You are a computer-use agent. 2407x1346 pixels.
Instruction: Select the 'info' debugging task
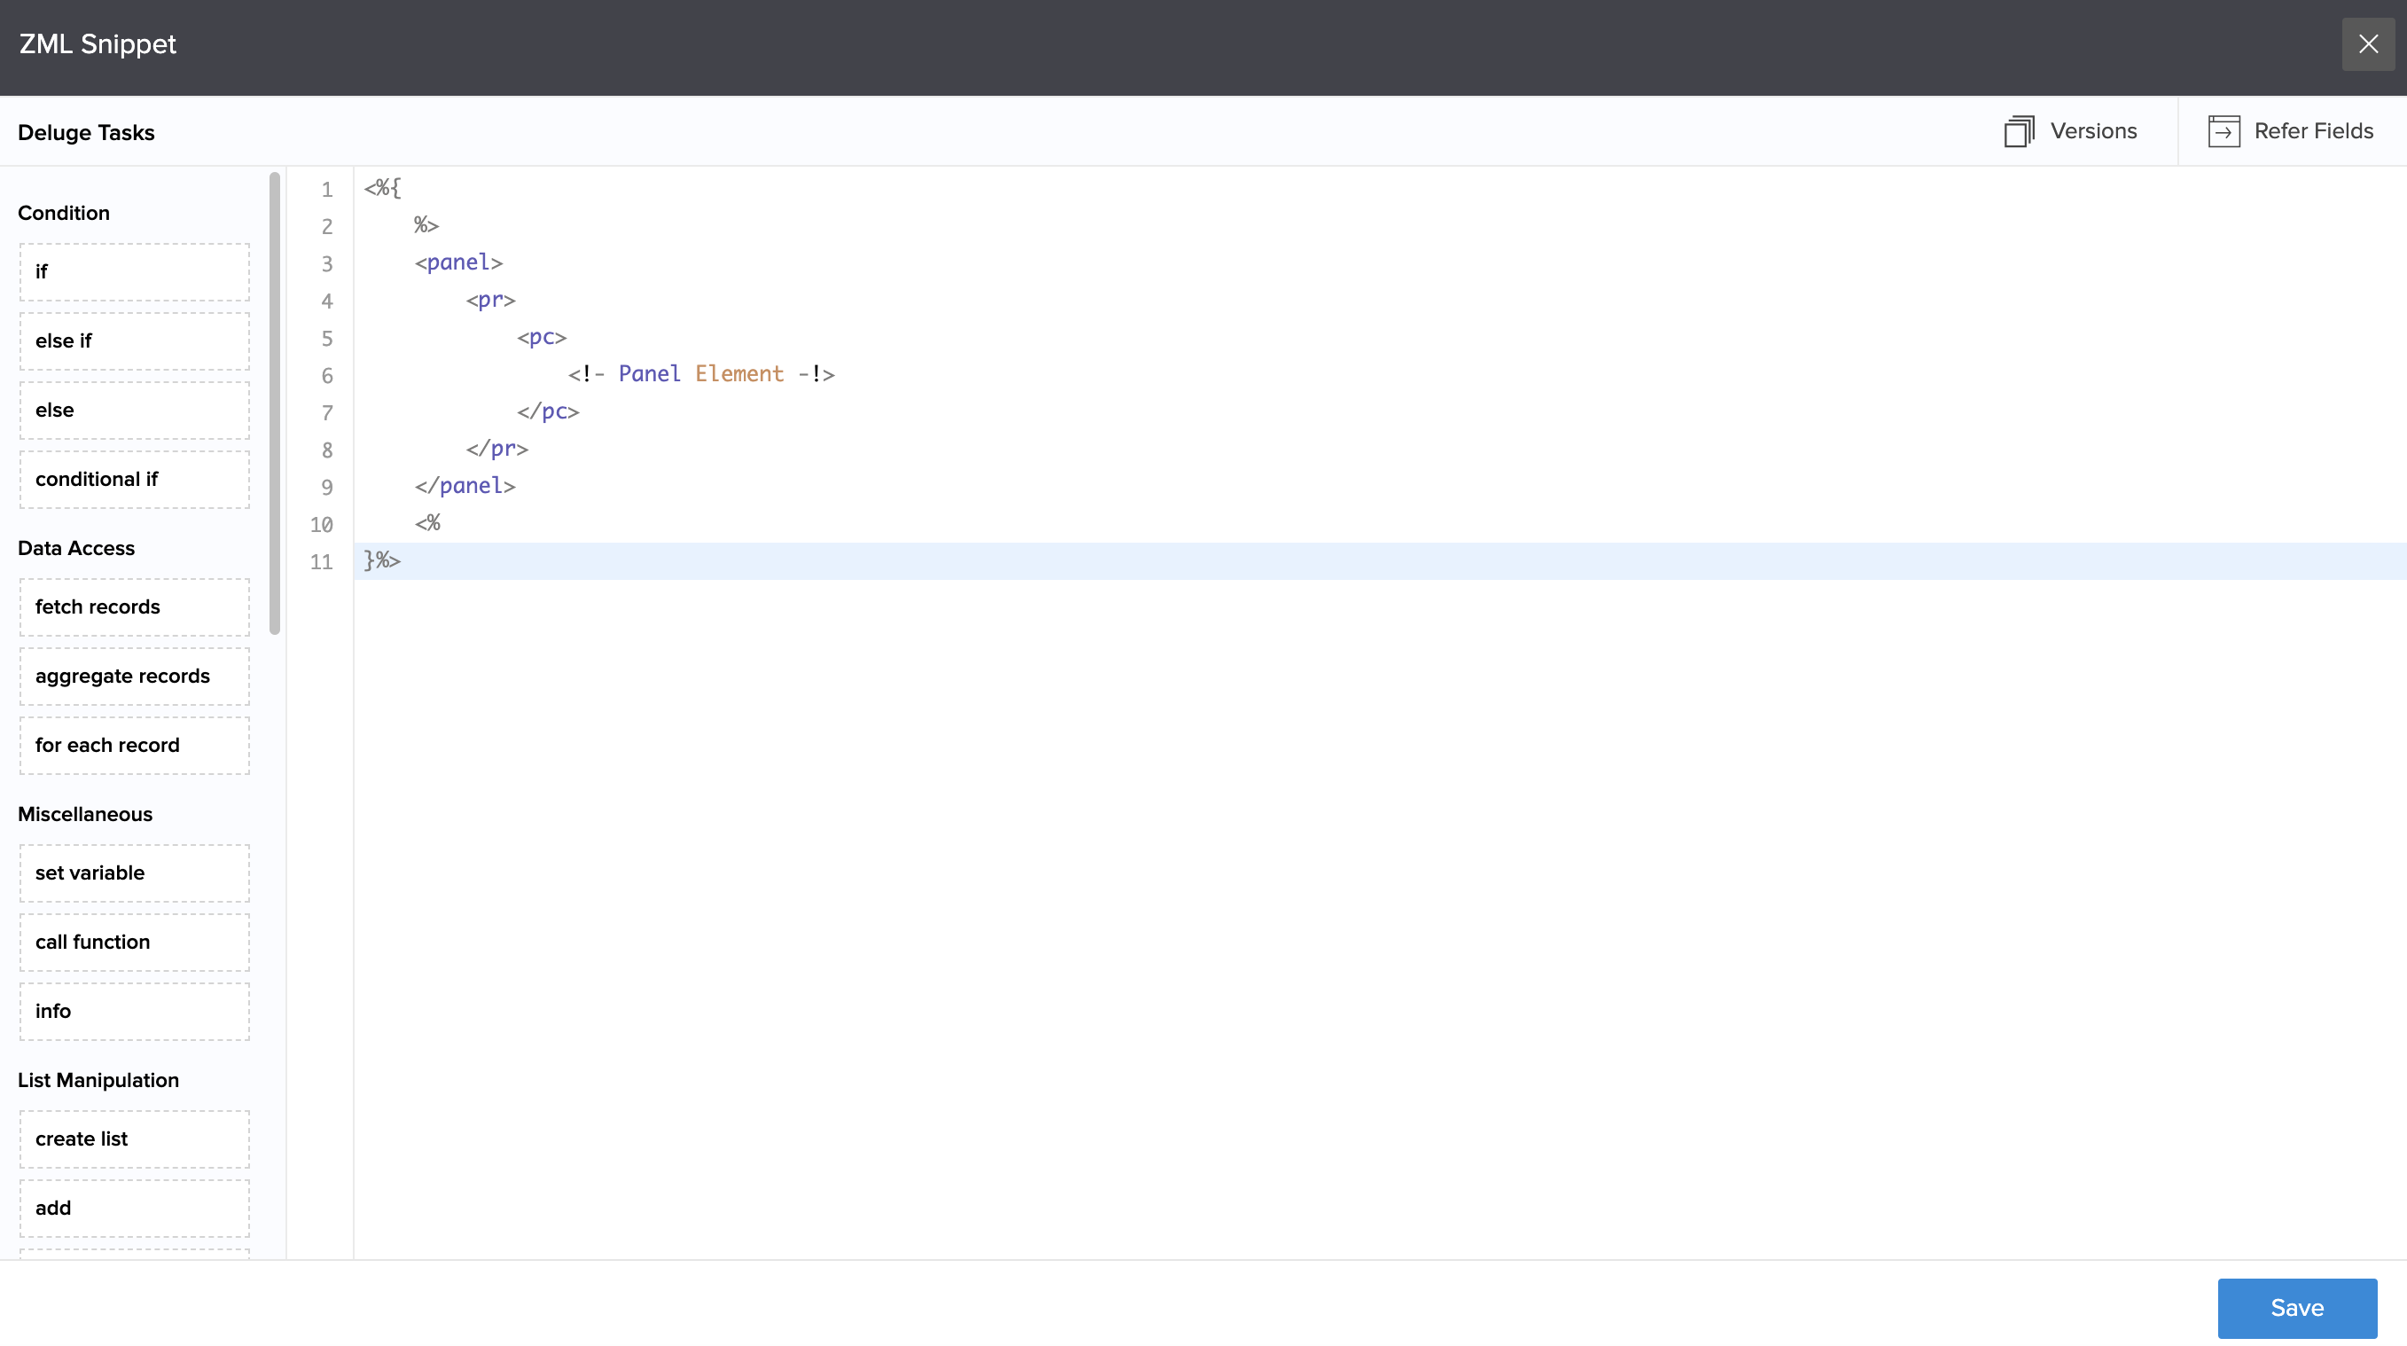[x=135, y=1012]
